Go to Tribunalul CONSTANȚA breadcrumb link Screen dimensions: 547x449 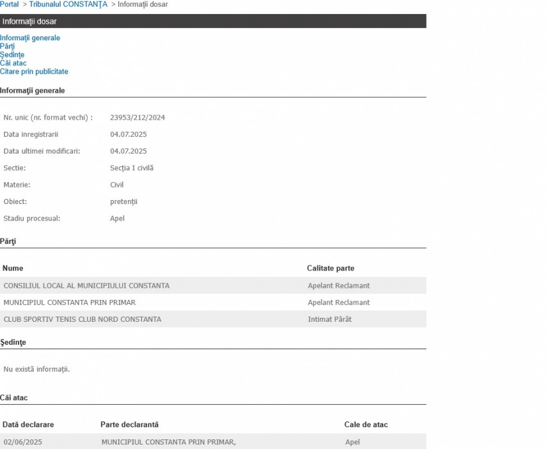[68, 4]
